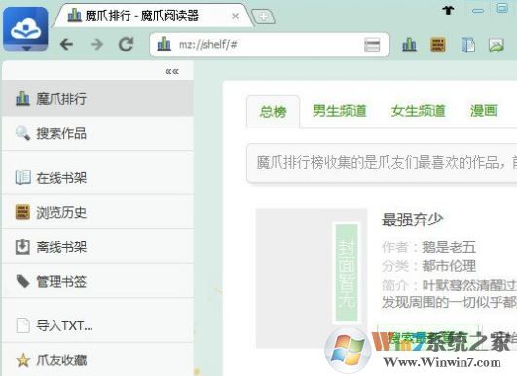Open the book title 最强弃少
Viewport: 517px width, 376px height.
click(412, 220)
